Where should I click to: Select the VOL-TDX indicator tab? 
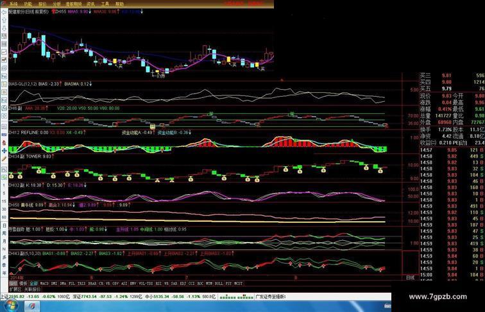tap(146, 283)
